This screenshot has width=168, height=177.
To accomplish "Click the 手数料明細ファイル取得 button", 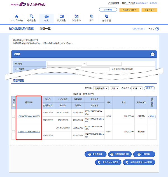I will [x=139, y=162].
